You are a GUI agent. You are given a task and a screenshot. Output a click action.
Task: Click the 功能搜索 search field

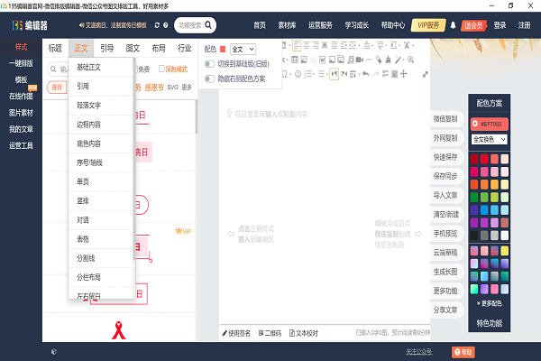193,25
